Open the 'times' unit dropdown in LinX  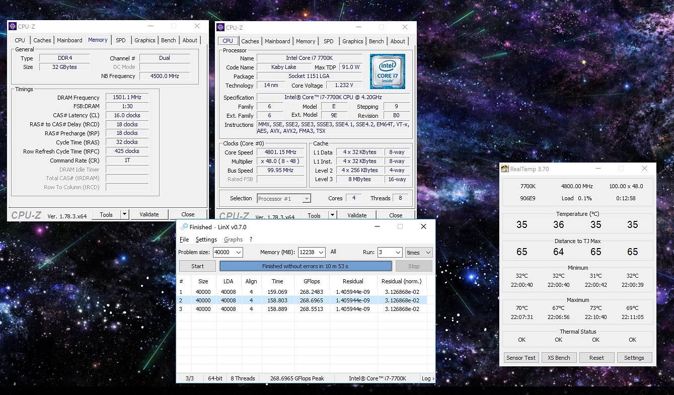[419, 252]
